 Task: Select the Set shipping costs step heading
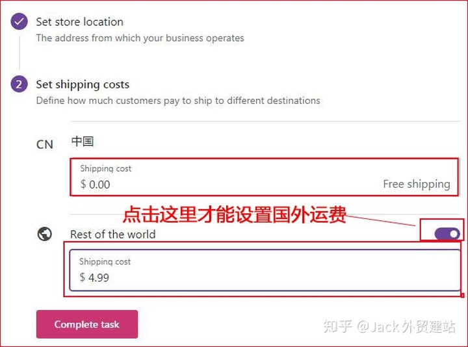point(83,84)
